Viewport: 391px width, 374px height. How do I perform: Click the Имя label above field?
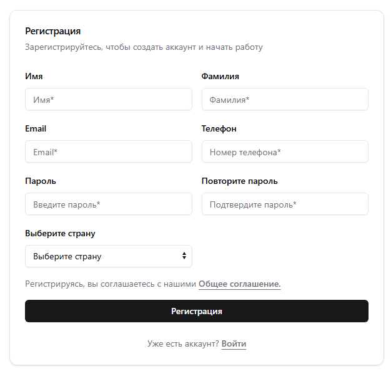pyautogui.click(x=34, y=76)
